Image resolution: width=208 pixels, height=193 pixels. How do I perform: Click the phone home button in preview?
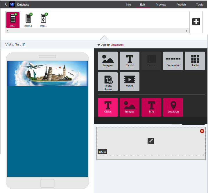click(47, 183)
